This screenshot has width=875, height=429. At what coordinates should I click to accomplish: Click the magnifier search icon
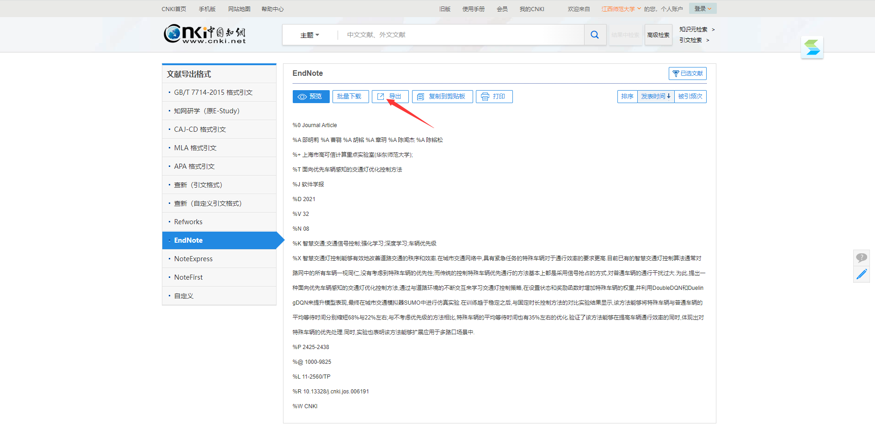[595, 35]
